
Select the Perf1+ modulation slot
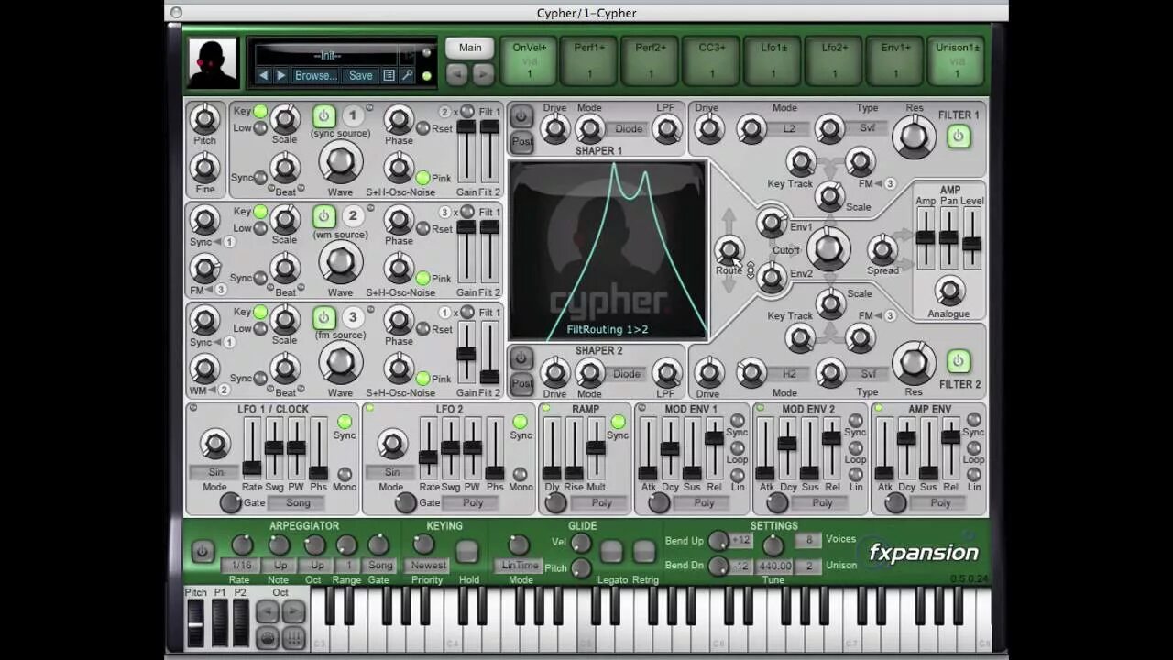coord(589,61)
